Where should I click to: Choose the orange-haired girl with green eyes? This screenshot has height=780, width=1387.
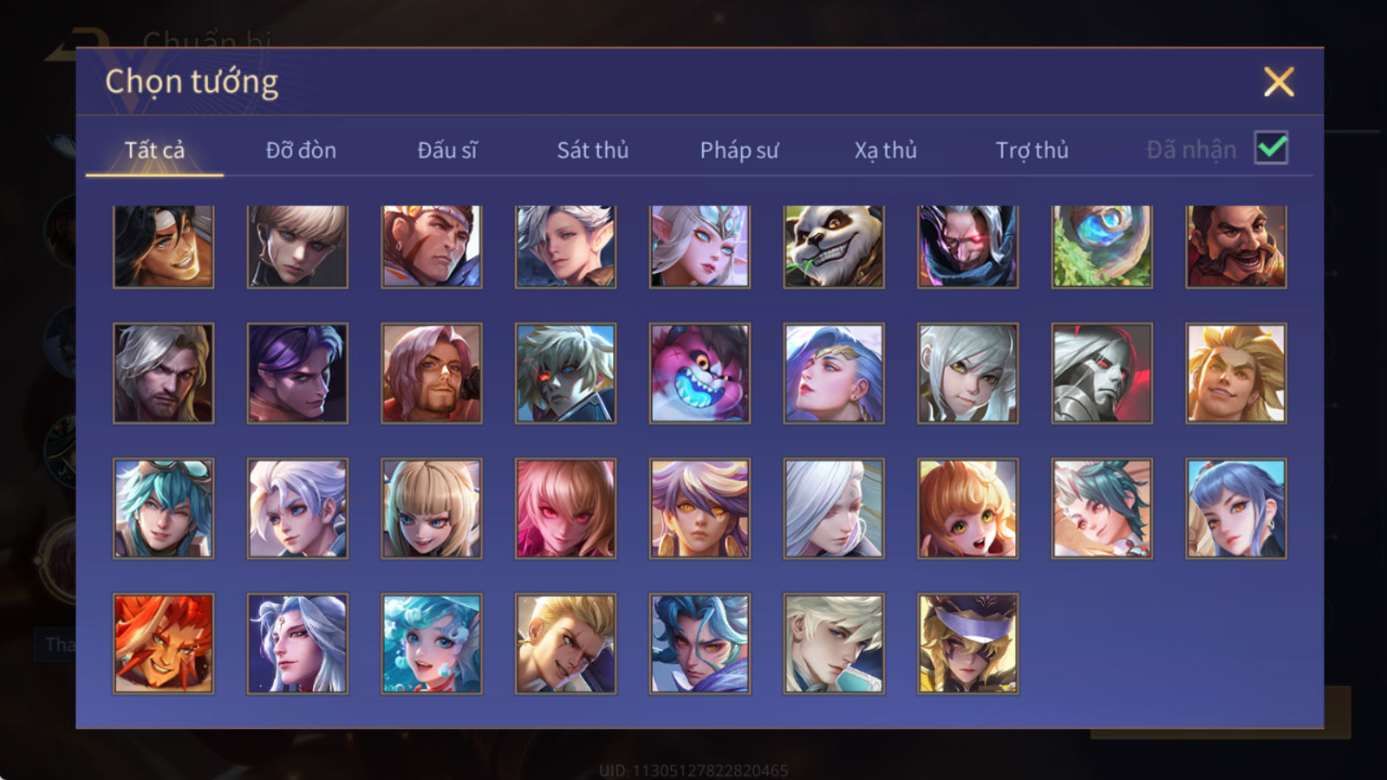(x=967, y=509)
